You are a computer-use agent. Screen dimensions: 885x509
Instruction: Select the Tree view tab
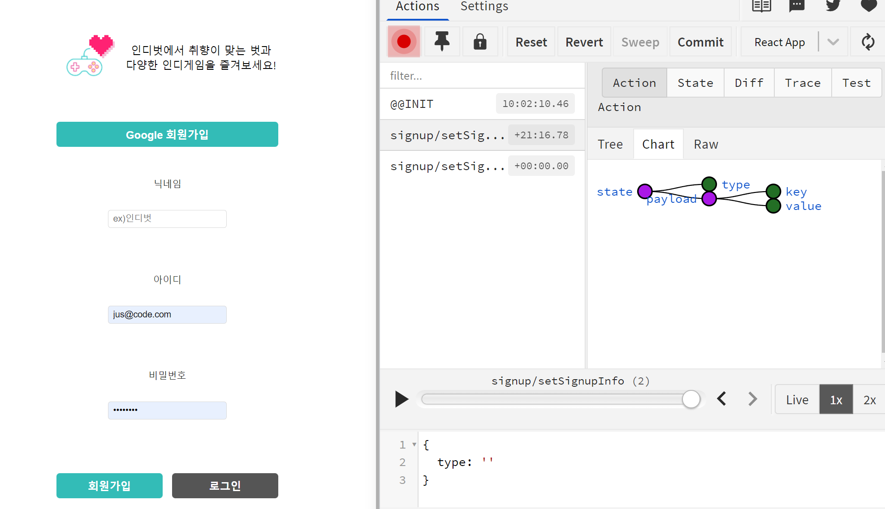tap(610, 144)
